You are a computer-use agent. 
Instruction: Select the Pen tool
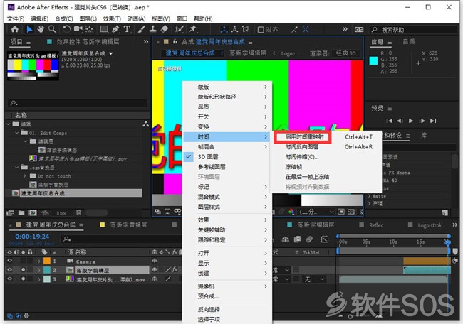tap(115, 29)
